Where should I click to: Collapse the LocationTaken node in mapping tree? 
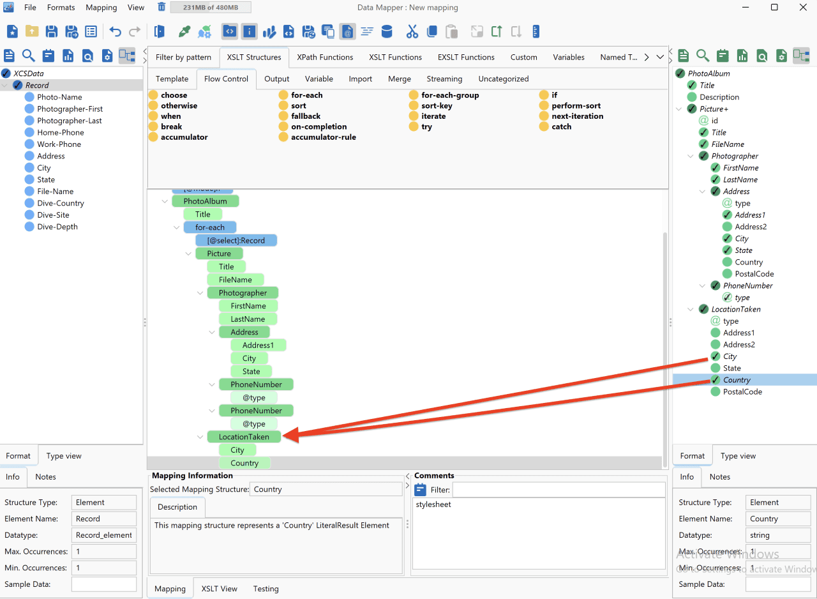200,437
